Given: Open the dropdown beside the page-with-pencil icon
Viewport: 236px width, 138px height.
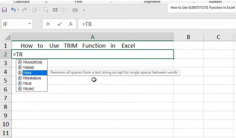Looking at the screenshot, I should click(40, 10).
